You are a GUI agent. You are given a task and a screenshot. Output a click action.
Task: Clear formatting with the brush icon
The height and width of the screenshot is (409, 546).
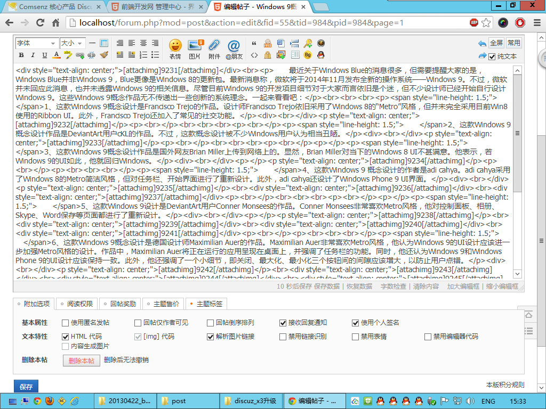click(104, 55)
